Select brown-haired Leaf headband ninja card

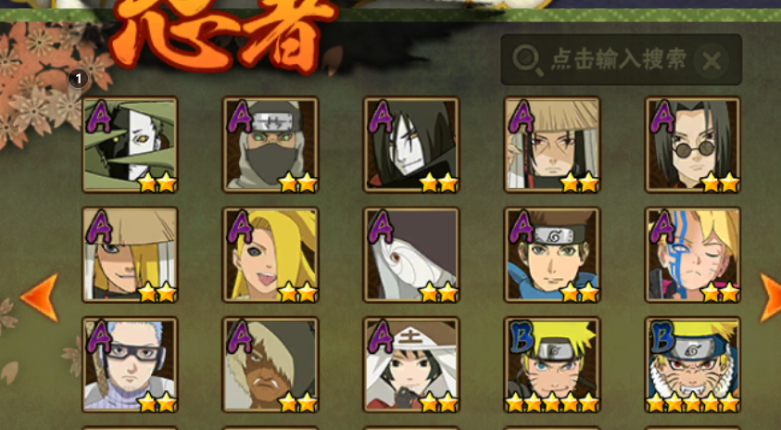click(552, 255)
